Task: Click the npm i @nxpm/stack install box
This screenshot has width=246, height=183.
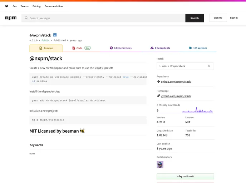Action: 185,66
